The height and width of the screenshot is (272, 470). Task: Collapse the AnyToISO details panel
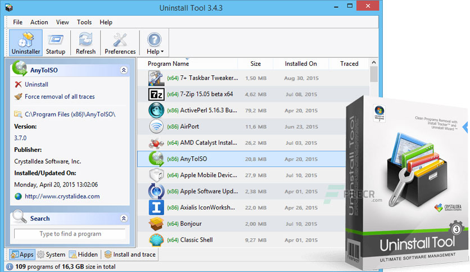coord(124,70)
